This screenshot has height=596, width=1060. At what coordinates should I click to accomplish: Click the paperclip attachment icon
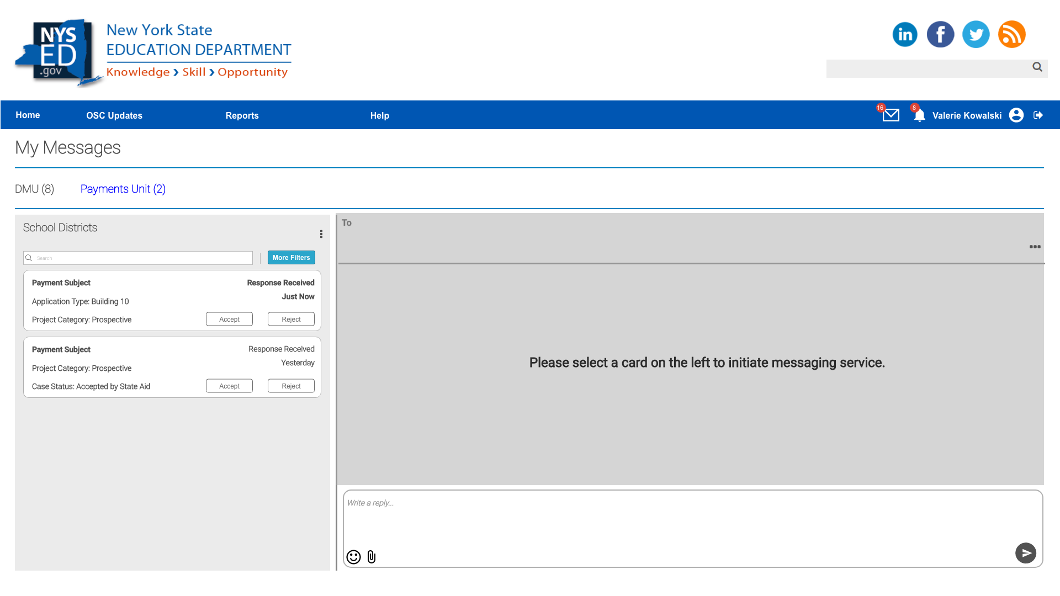(x=372, y=557)
